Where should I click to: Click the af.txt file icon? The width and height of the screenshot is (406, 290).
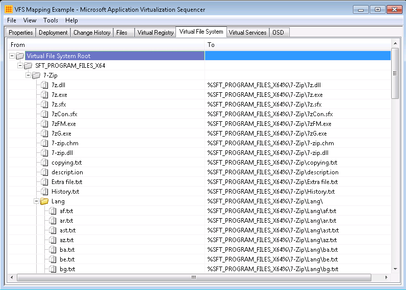pyautogui.click(x=53, y=211)
